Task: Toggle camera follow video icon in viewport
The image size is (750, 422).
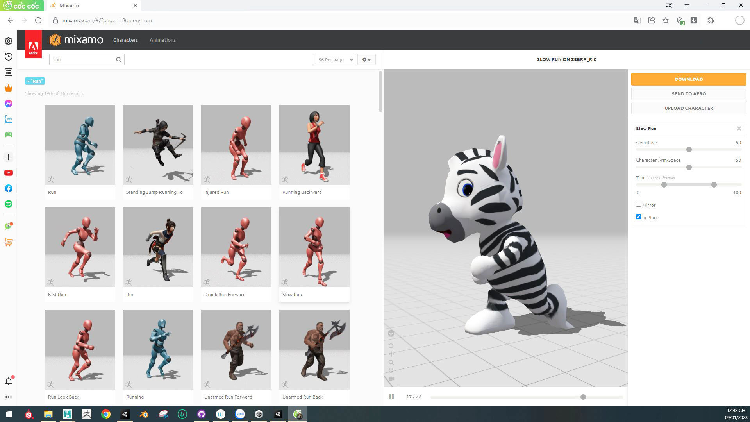Action: click(391, 379)
